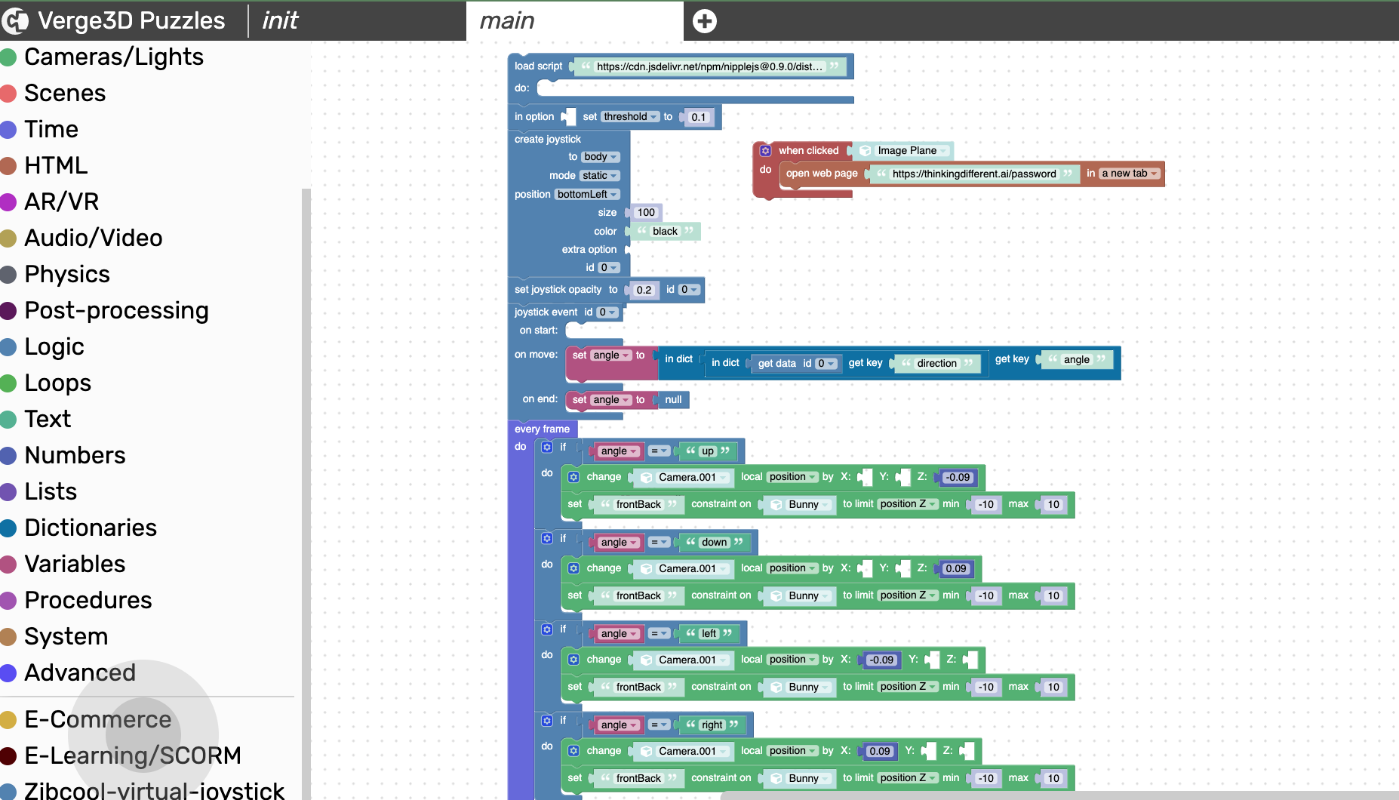1399x800 pixels.
Task: Switch to the init tab
Action: pos(280,20)
